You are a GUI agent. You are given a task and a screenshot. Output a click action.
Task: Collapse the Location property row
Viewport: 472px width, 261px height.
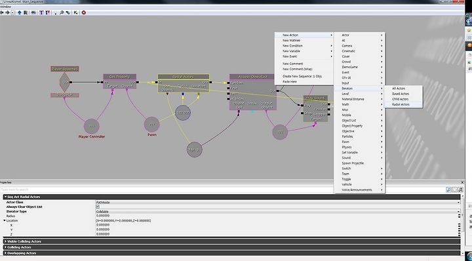pos(5,220)
